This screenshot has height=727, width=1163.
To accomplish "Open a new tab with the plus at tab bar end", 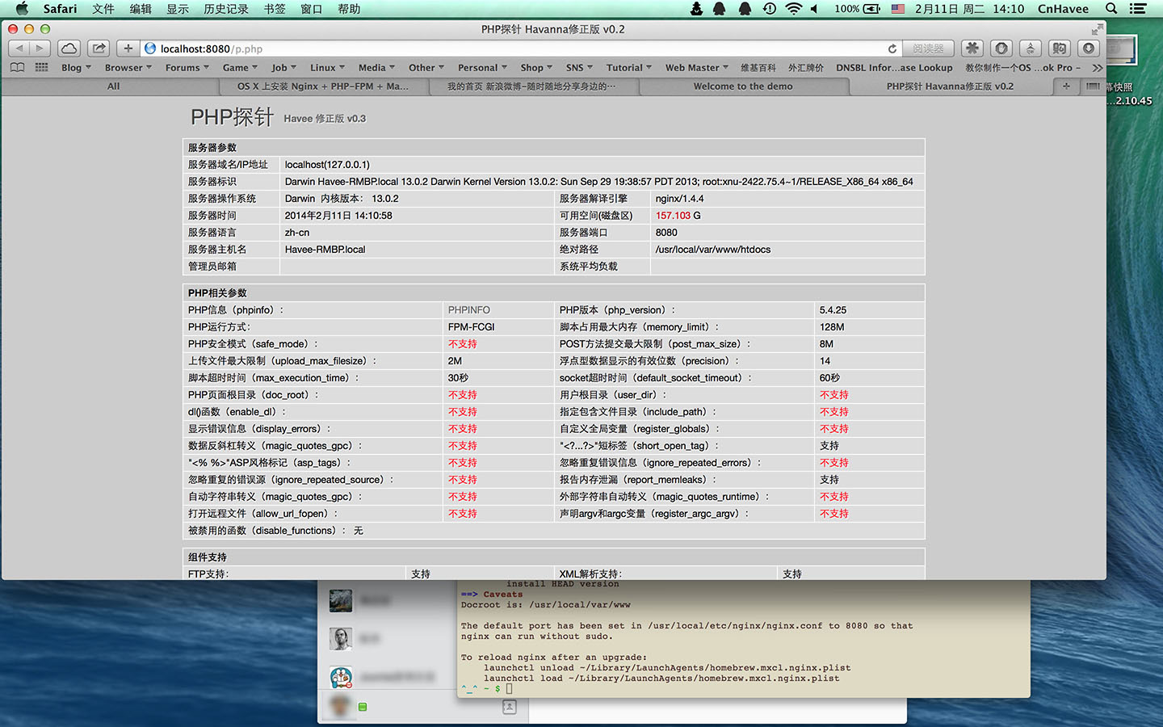I will 1066,86.
